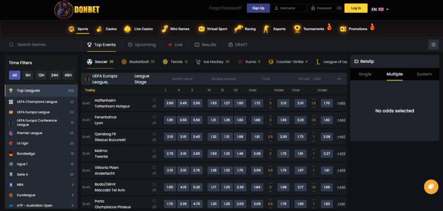443x211 pixels.
Task: Set time filter to 6H
Action: pos(28,75)
